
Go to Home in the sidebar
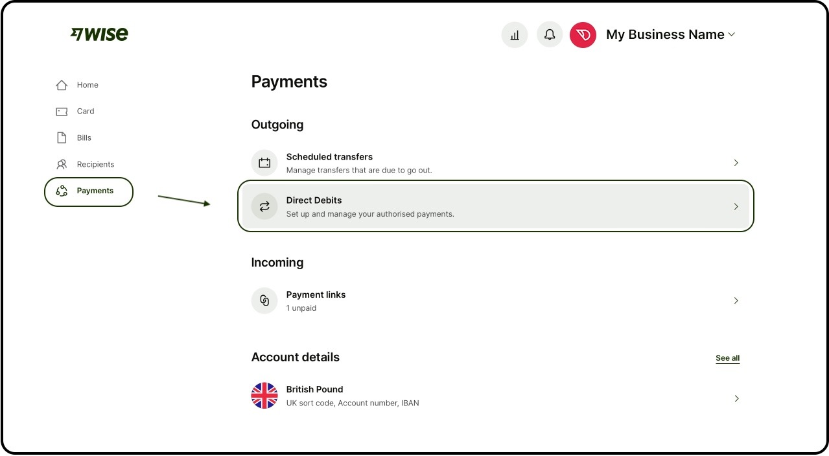87,85
